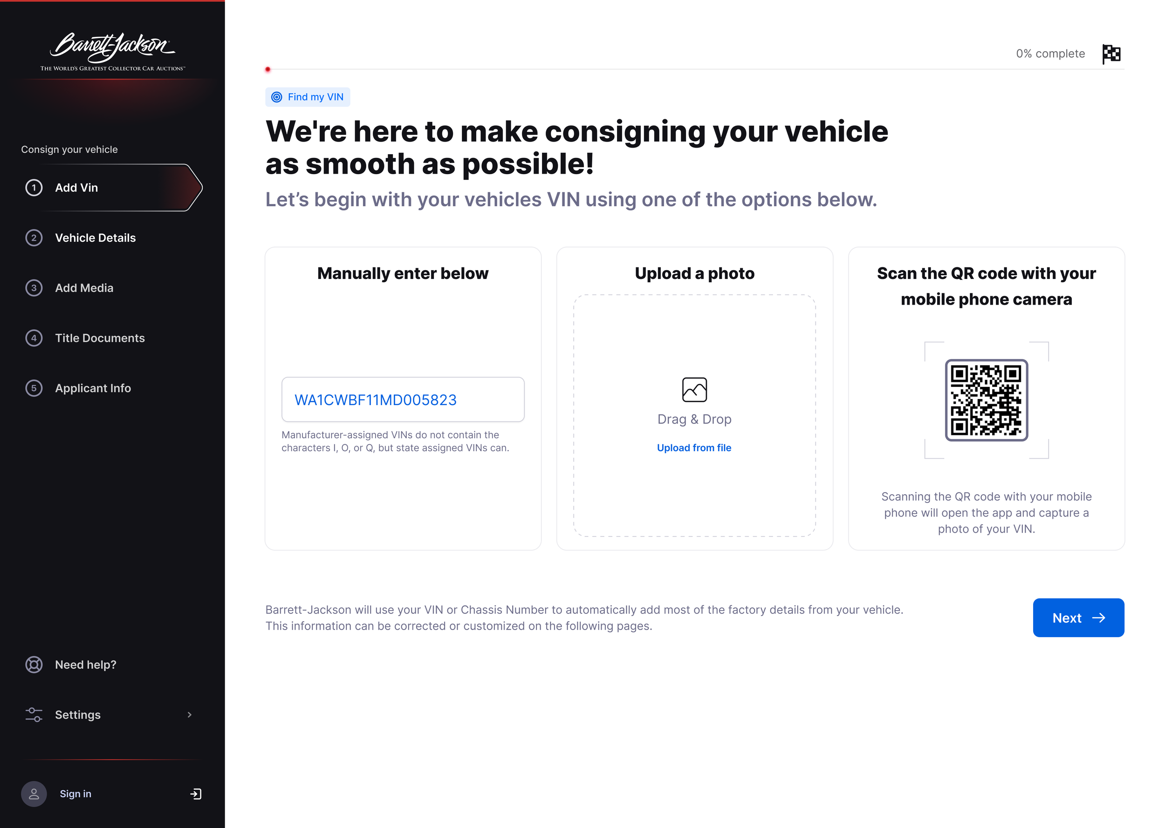This screenshot has width=1165, height=828.
Task: Click the Consign your vehicle label
Action: coord(69,149)
